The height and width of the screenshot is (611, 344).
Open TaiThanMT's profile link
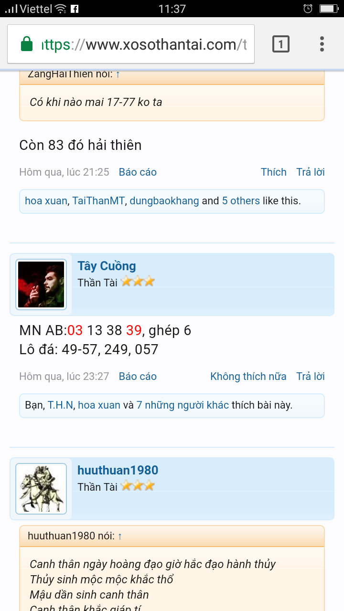pos(98,201)
